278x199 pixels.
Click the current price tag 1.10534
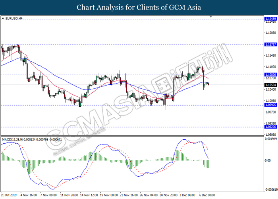point(270,85)
